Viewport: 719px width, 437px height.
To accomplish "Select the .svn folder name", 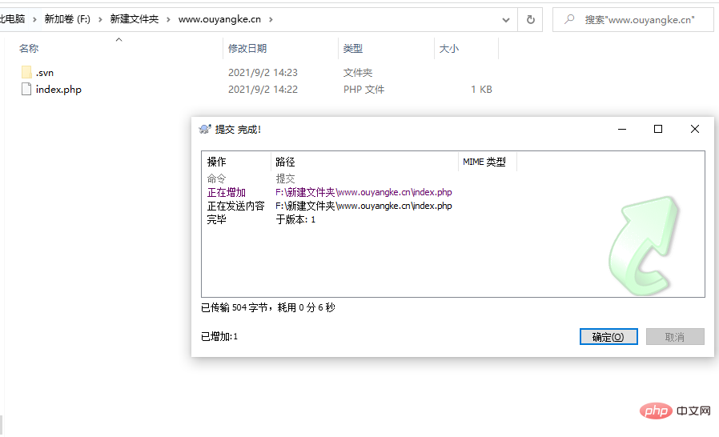I will (45, 73).
